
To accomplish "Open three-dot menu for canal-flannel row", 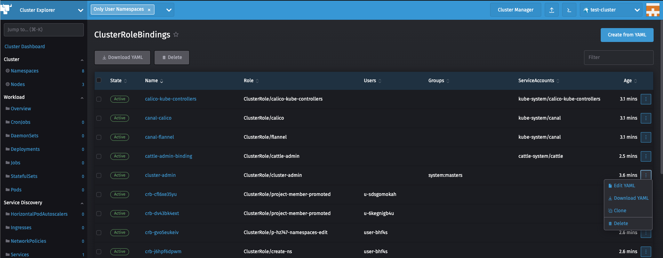I will 646,137.
